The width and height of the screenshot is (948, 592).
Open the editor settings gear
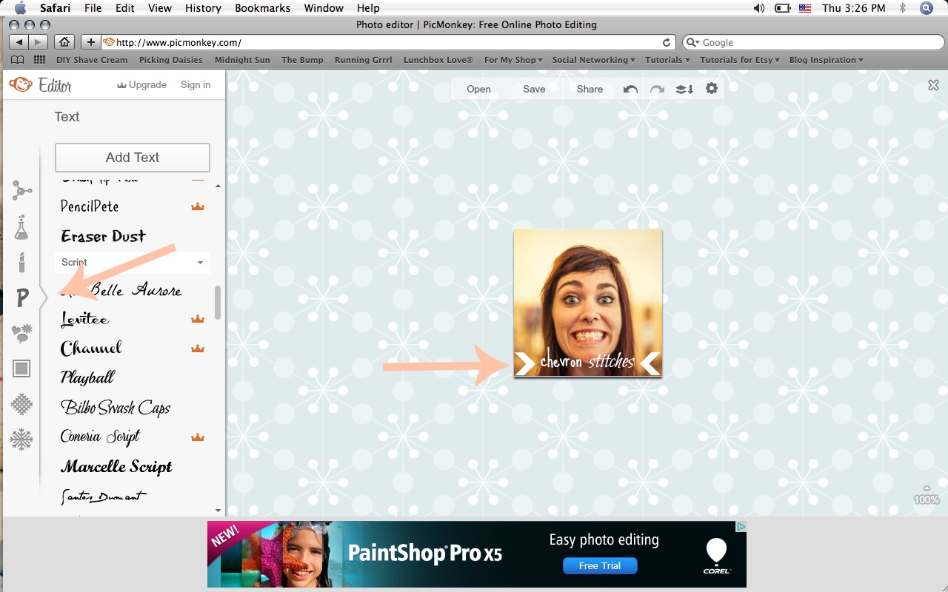click(x=711, y=89)
